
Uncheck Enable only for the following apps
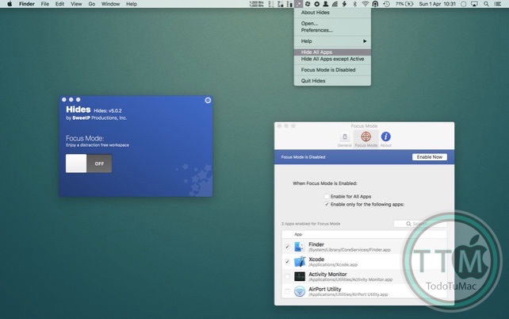pos(327,204)
